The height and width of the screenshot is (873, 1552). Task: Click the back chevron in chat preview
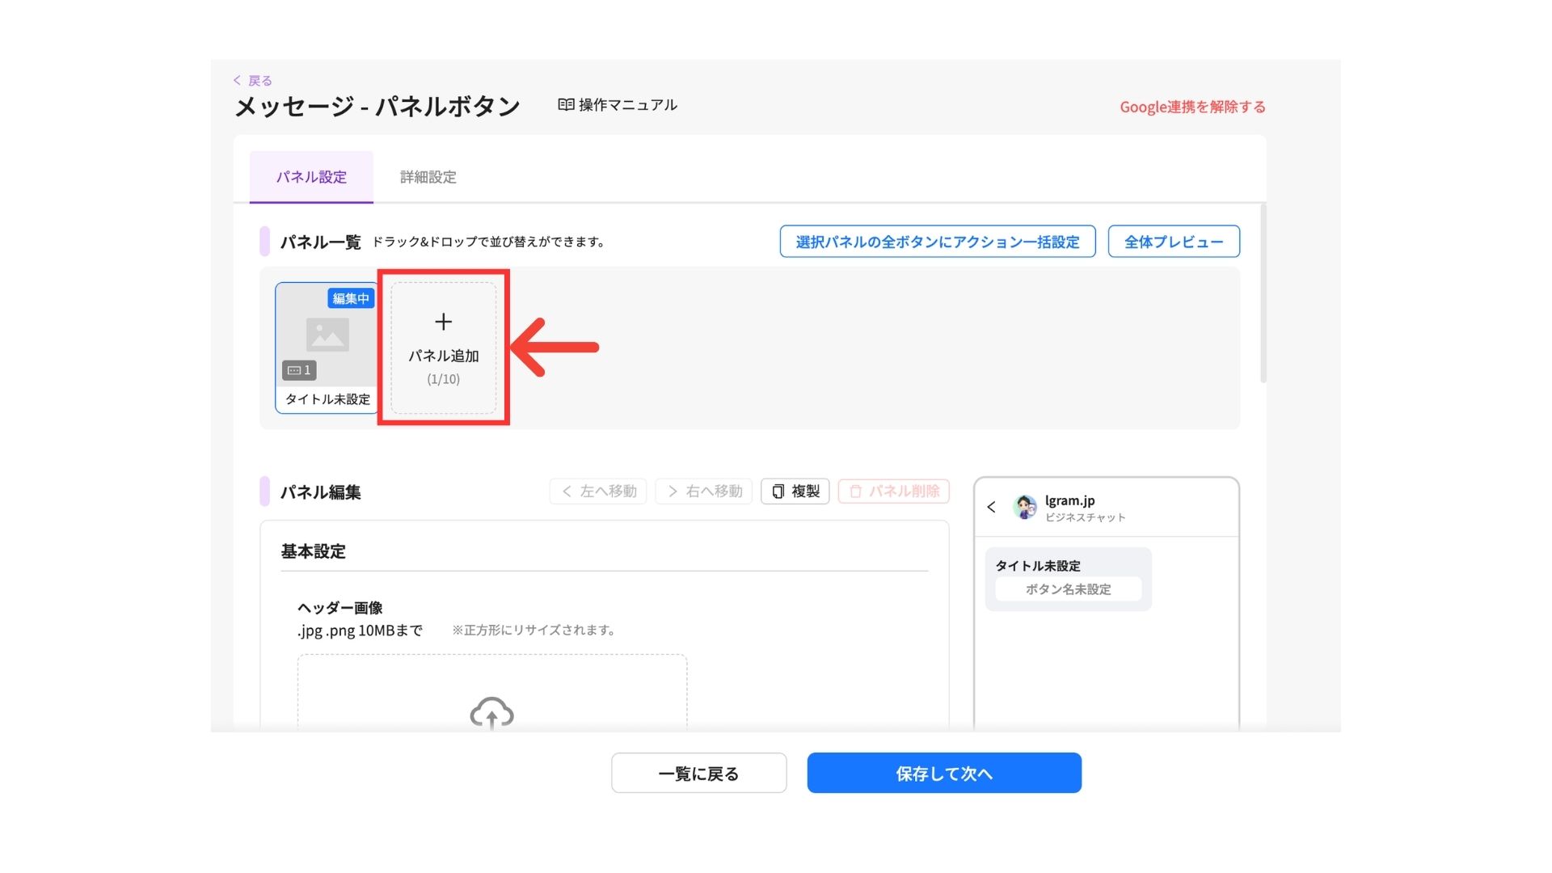click(x=991, y=507)
